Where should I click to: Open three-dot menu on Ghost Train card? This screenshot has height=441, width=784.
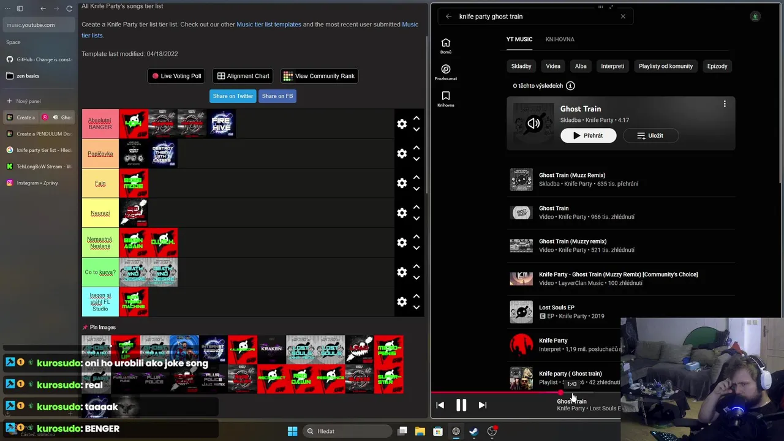click(725, 104)
